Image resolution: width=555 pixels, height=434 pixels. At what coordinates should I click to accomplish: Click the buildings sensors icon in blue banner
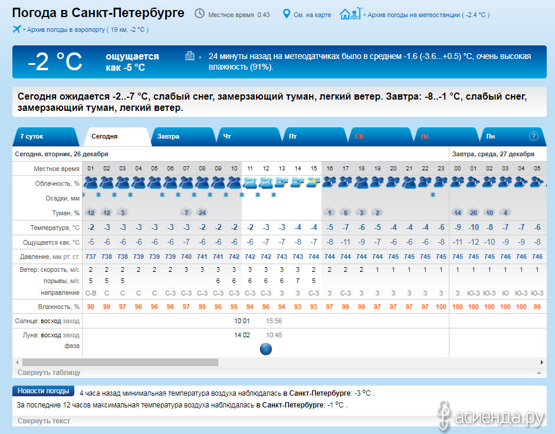click(190, 56)
